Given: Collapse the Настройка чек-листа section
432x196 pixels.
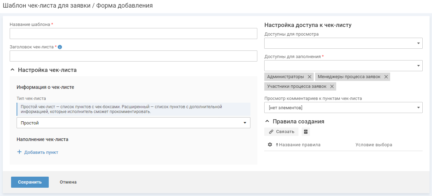Looking at the screenshot, I should click(x=13, y=70).
